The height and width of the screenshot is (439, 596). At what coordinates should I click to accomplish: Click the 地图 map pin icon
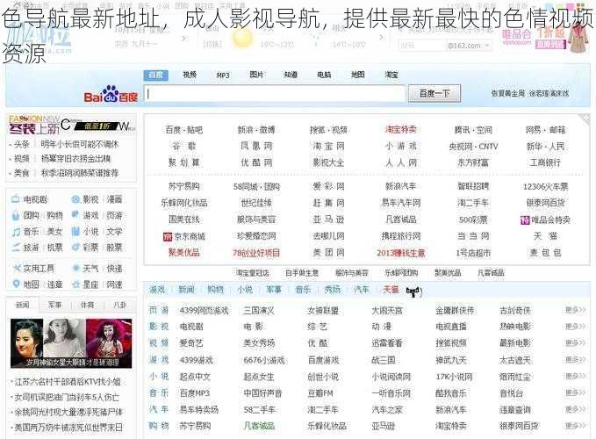[x=16, y=284]
